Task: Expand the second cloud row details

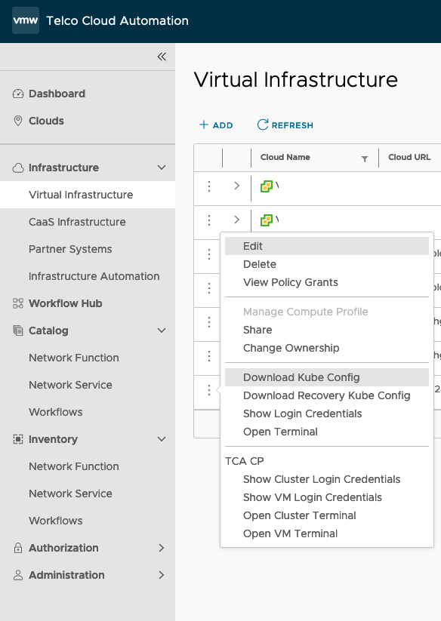Action: [x=237, y=220]
